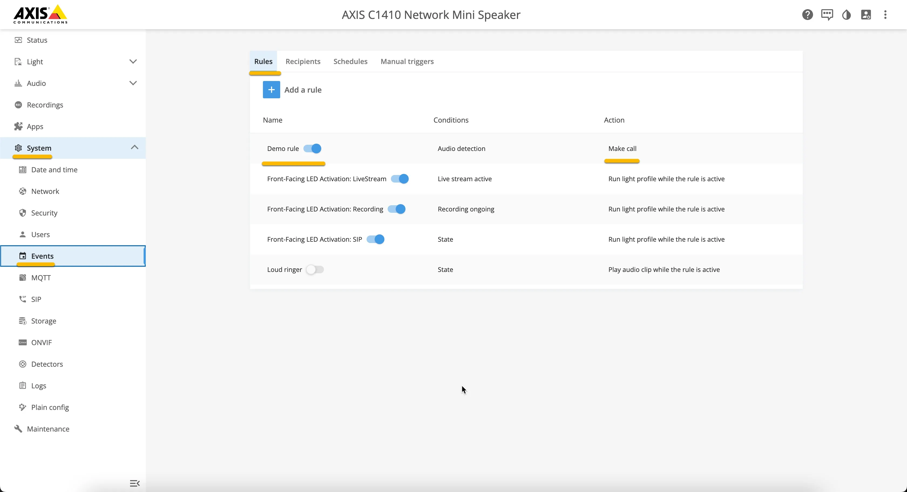Screen dimensions: 907x492
Task: Open the Plain config page
Action: tap(73, 407)
